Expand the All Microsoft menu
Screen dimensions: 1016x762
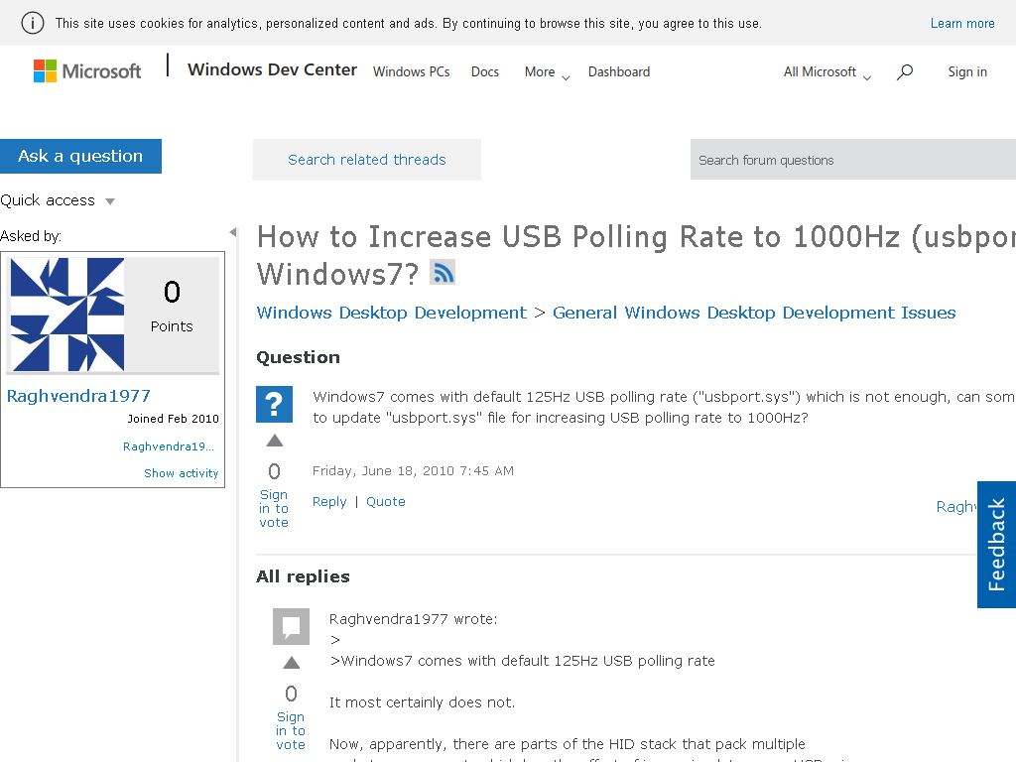point(826,71)
